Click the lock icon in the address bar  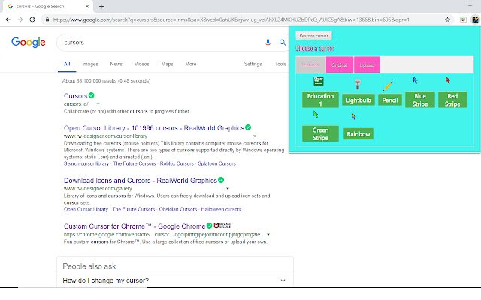[x=47, y=19]
